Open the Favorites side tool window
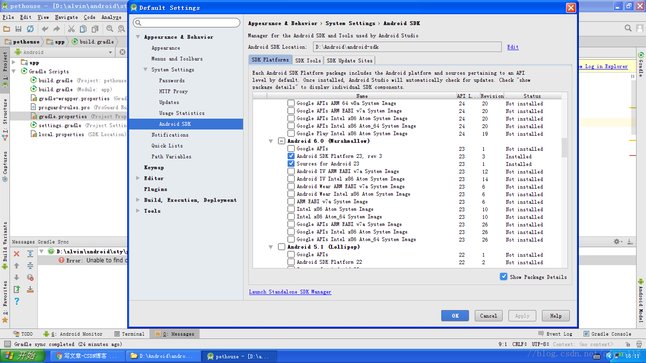The height and width of the screenshot is (363, 646). click(x=5, y=302)
